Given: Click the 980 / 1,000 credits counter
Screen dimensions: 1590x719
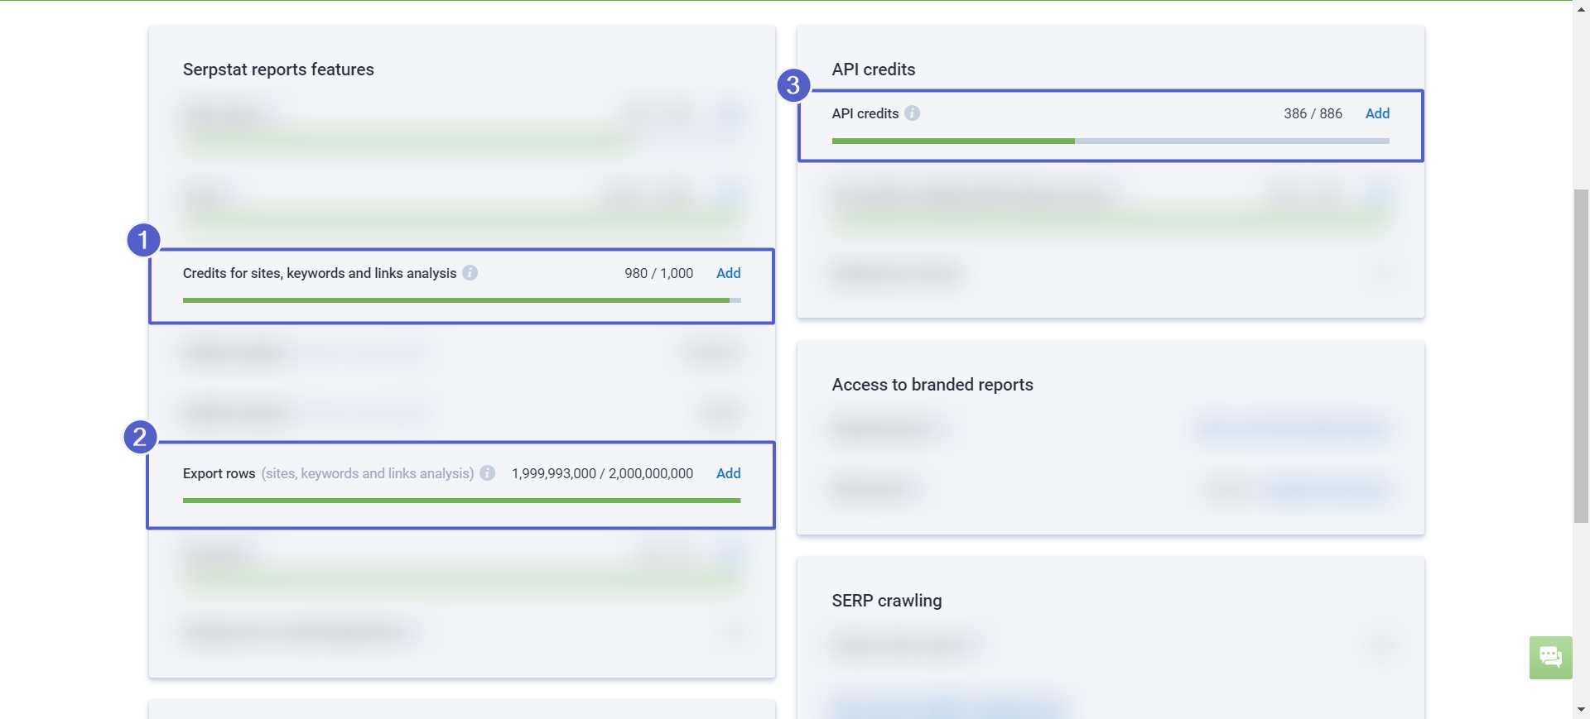Looking at the screenshot, I should click(658, 273).
